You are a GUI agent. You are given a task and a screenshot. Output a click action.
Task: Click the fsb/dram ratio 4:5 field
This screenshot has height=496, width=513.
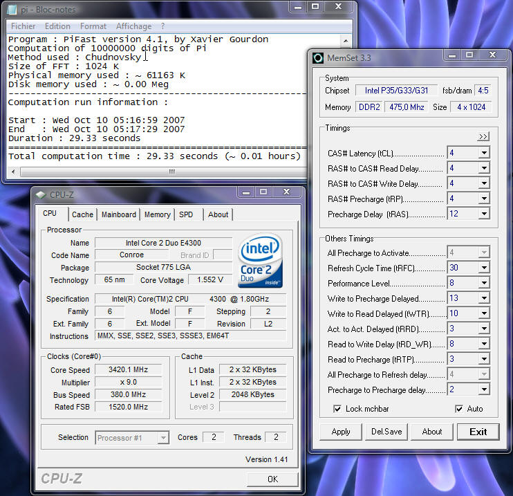tap(483, 91)
